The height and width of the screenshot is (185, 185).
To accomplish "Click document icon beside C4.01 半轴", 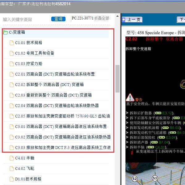I will point(12,158).
